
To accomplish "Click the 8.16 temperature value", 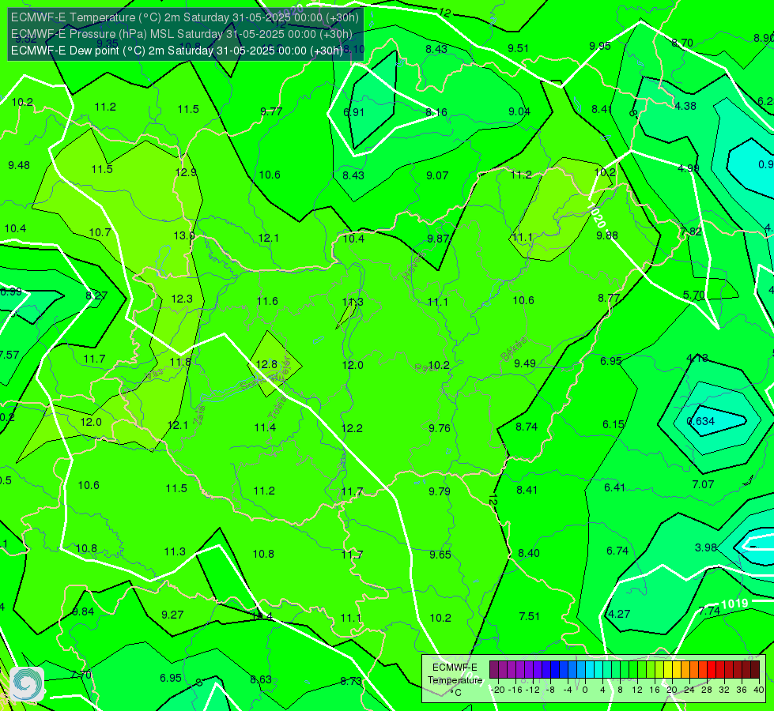I will 436,112.
